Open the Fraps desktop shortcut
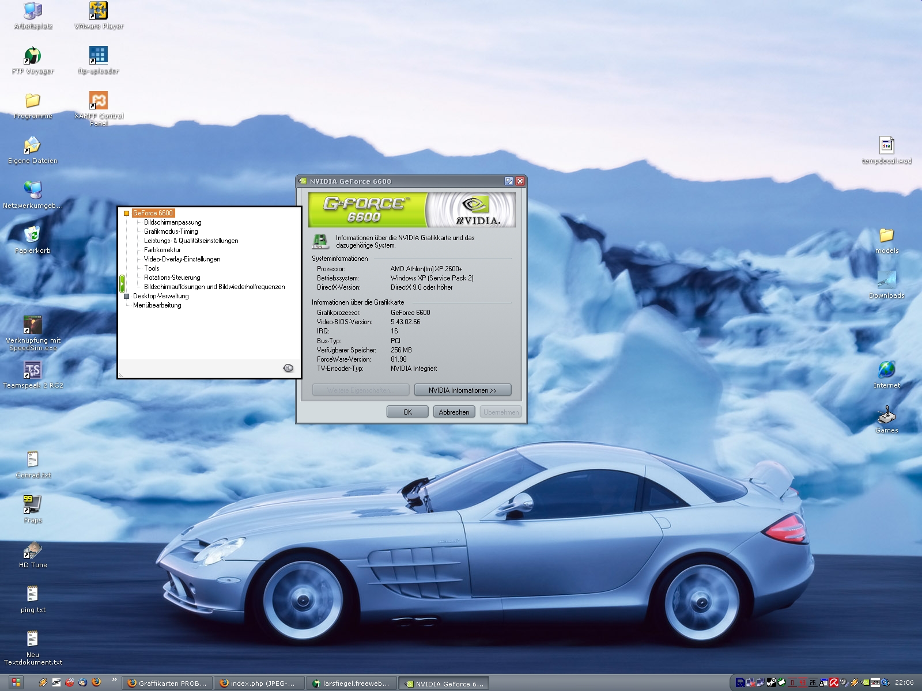This screenshot has height=691, width=922. pos(33,504)
